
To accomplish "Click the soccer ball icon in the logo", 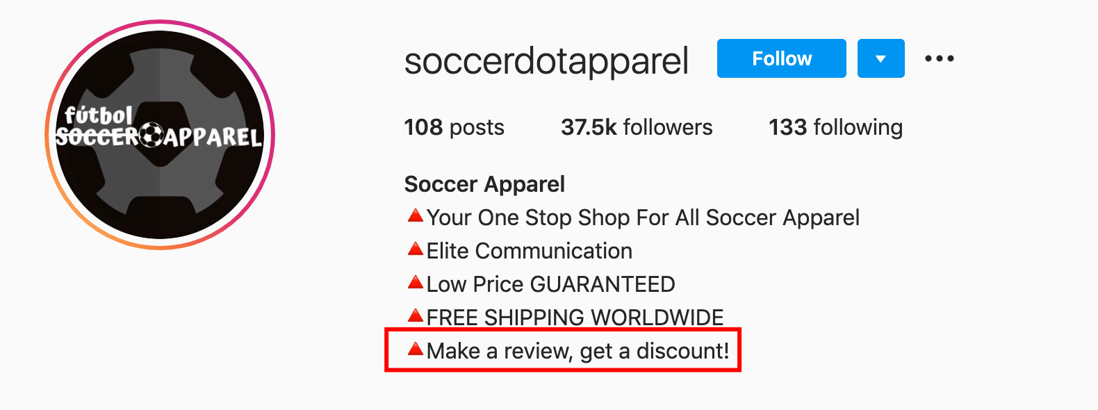I will point(151,135).
